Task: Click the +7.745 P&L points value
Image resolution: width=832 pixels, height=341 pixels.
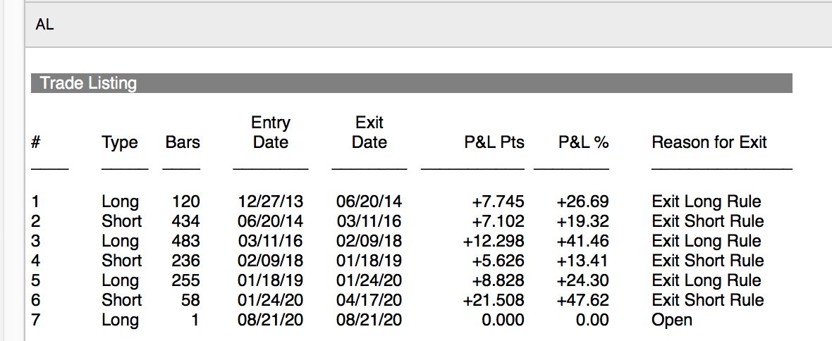Action: [498, 202]
